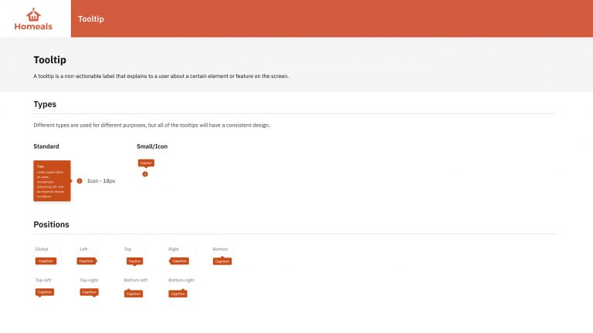
Task: Click the Positions section heading
Action: [52, 224]
